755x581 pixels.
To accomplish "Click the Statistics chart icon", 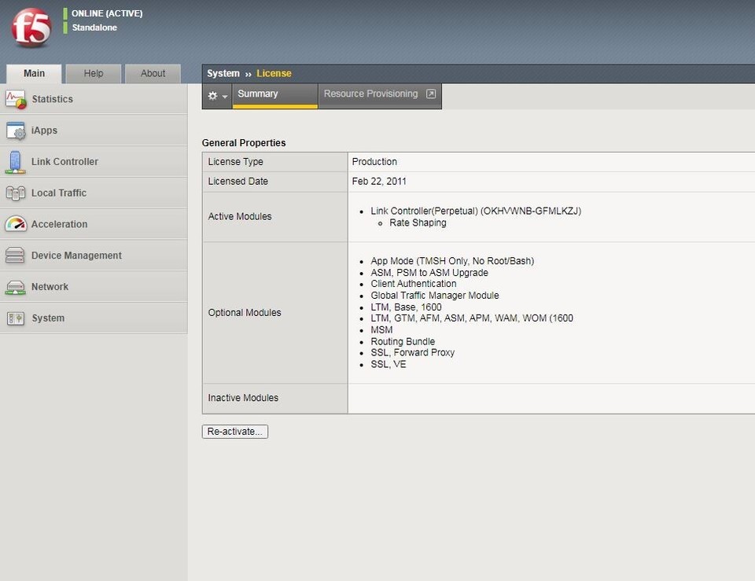I will coord(16,99).
